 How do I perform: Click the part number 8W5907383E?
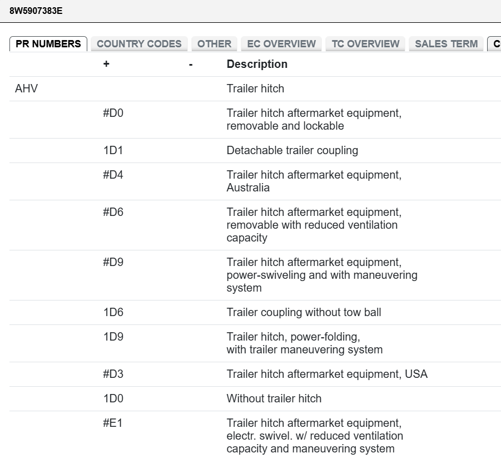(x=36, y=11)
